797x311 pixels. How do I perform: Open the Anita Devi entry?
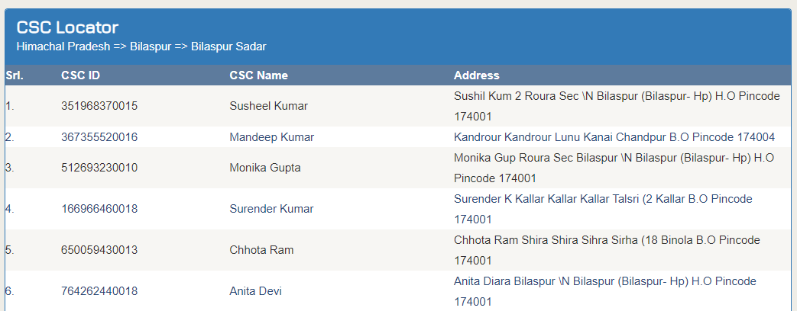tap(255, 292)
